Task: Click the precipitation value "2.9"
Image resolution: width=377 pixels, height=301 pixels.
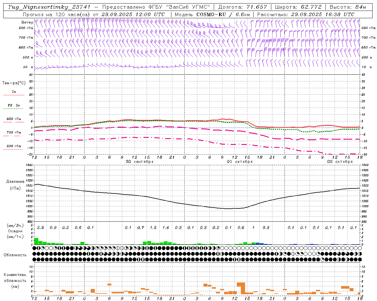Action: point(40,228)
